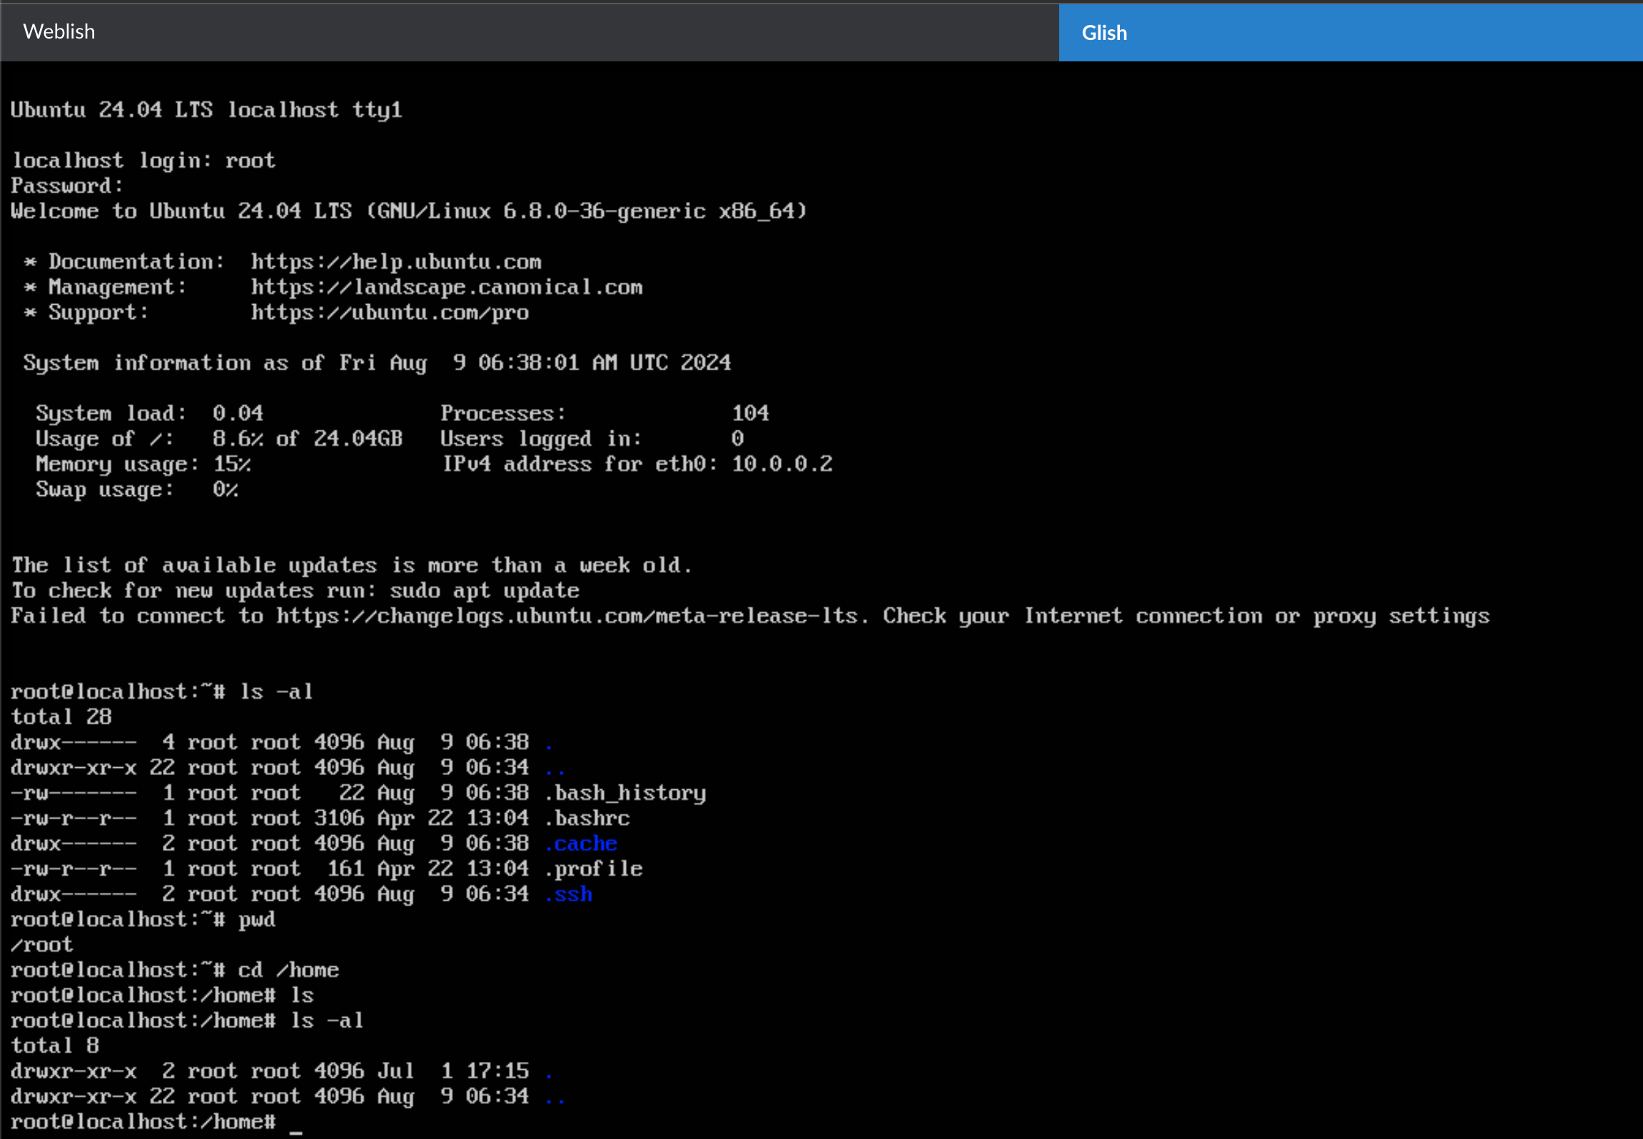Click the /root output line
The height and width of the screenshot is (1139, 1643).
point(42,945)
